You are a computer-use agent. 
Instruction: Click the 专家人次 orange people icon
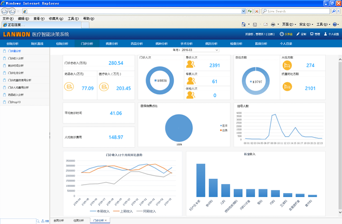[x=191, y=81]
